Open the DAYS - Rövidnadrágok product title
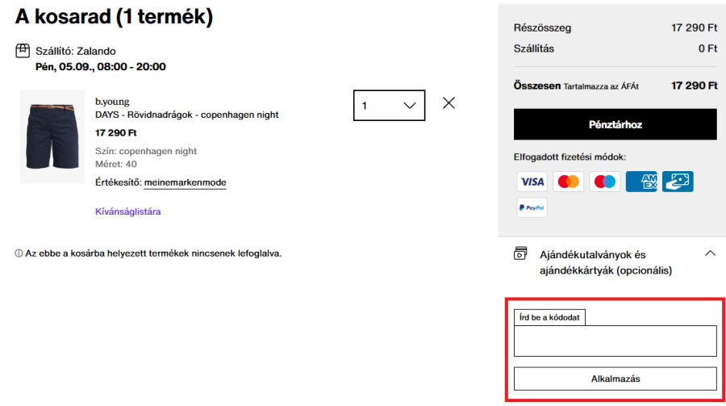The height and width of the screenshot is (406, 726). tap(186, 115)
